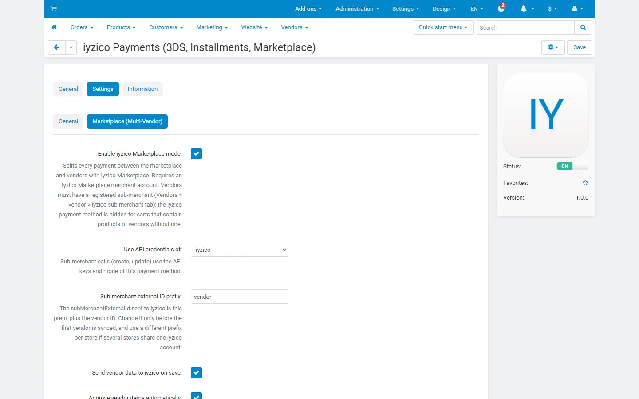
Task: Open the Quick start menu dropdown
Action: click(443, 27)
